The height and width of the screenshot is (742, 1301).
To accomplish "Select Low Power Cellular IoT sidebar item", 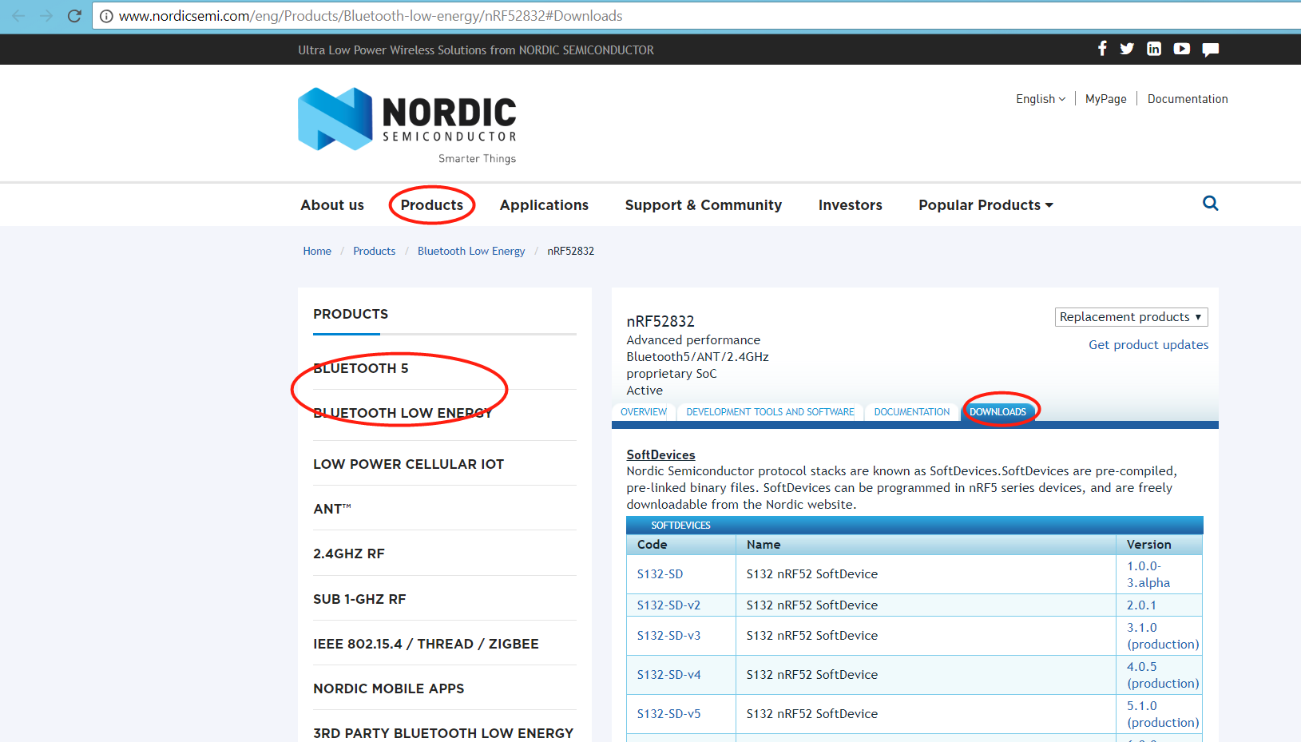I will point(409,464).
